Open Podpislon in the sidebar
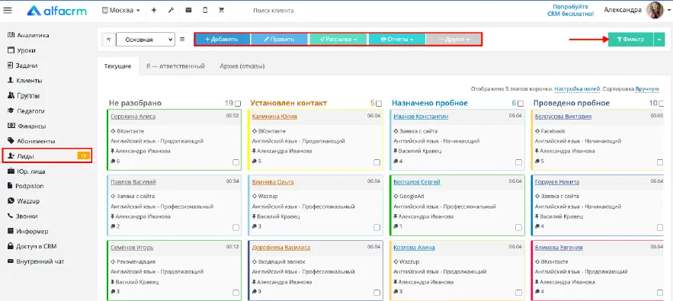The width and height of the screenshot is (673, 301). [x=26, y=186]
